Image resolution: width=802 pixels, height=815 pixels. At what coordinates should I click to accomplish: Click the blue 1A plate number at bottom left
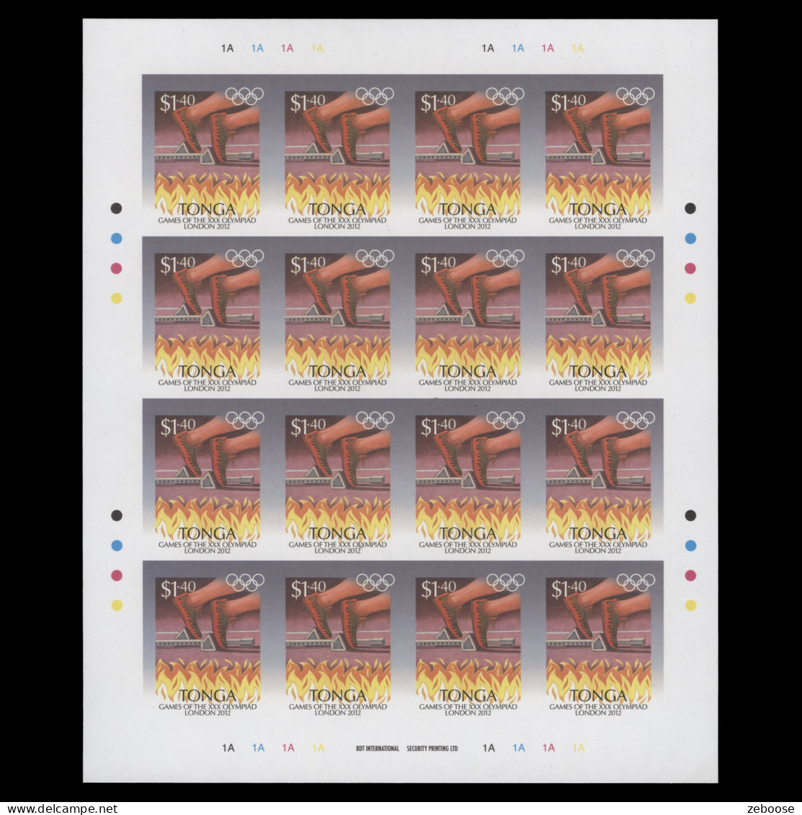coord(258,748)
